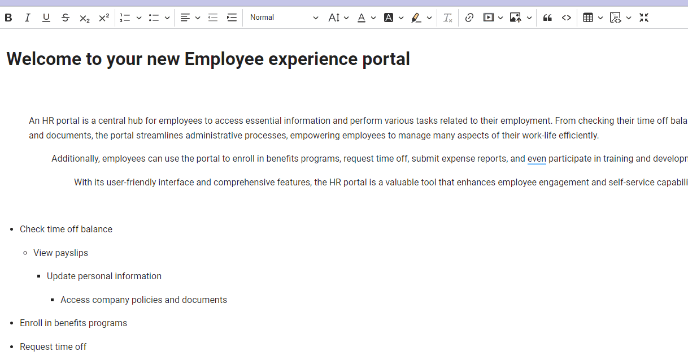Toggle bold formatting
The width and height of the screenshot is (688, 364).
point(8,18)
